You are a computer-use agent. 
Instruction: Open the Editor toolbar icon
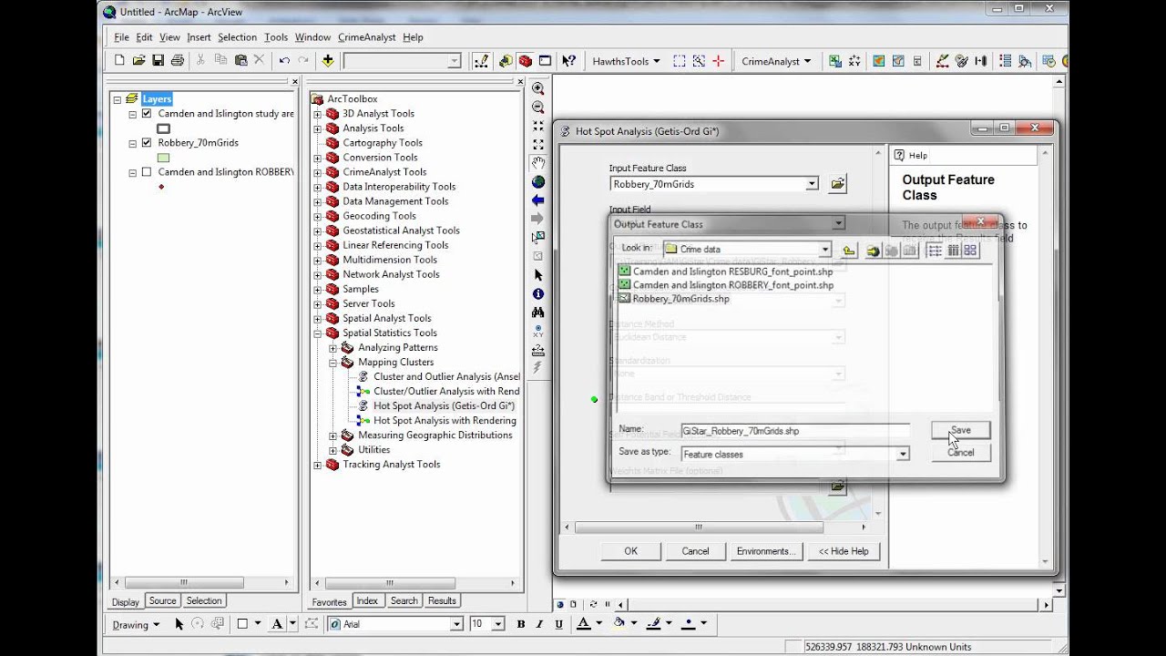(481, 61)
